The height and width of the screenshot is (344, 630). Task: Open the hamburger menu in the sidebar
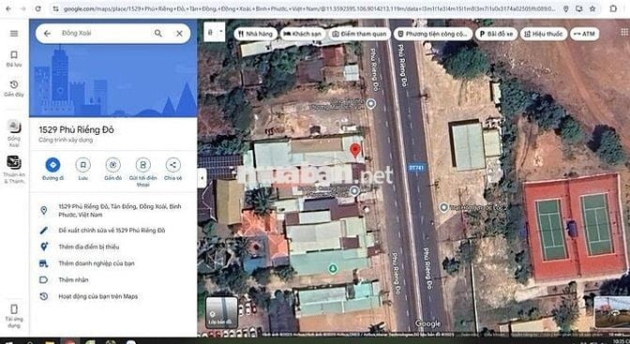tap(14, 34)
